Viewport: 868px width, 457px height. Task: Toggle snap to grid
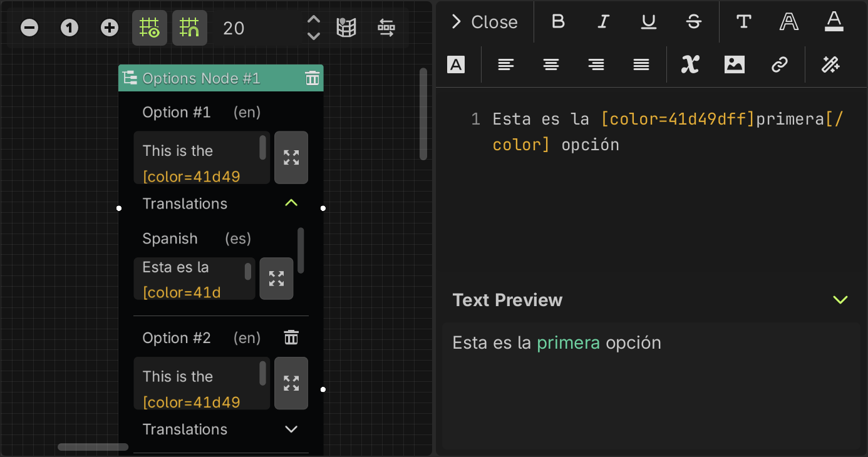(190, 28)
